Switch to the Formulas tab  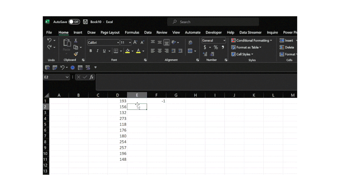(x=132, y=33)
